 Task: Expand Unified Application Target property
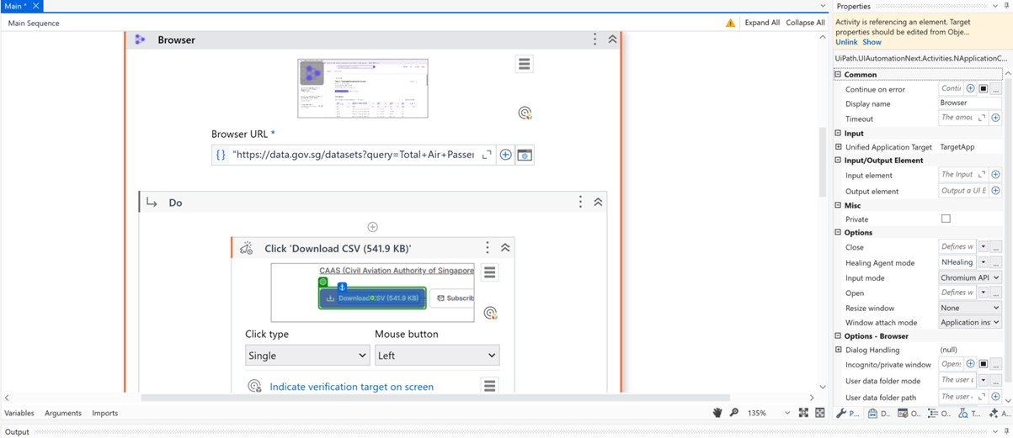[838, 146]
